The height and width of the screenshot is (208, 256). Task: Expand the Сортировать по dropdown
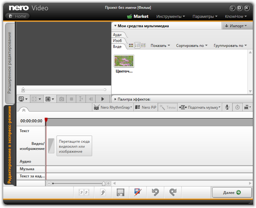tap(192, 46)
